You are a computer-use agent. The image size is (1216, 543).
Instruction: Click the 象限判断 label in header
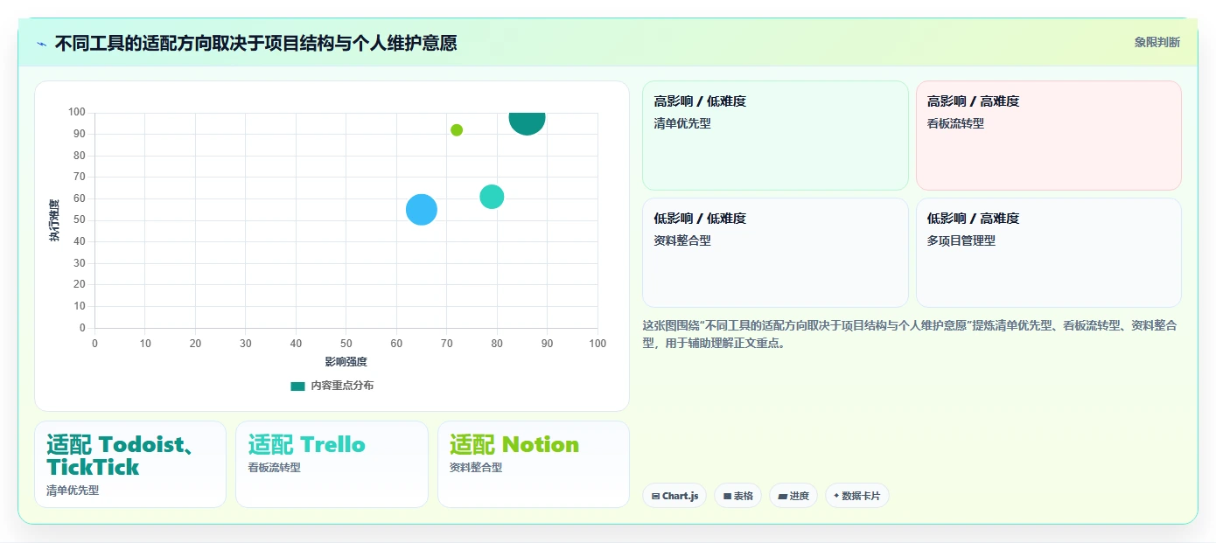(1157, 42)
